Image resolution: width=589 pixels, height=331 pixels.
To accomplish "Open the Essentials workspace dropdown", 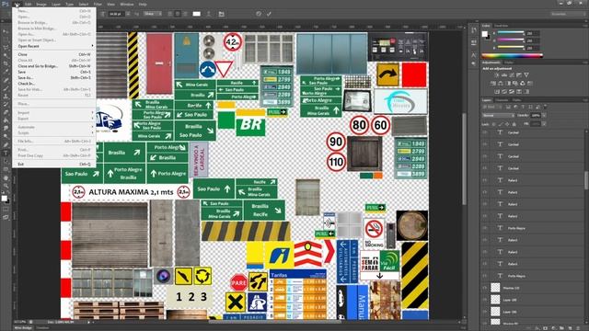I will coord(567,14).
